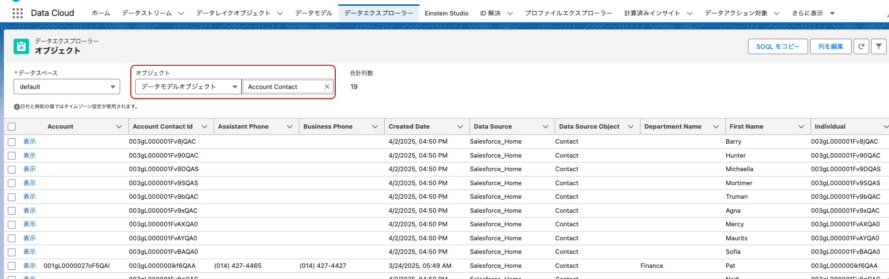The image size is (889, 279).
Task: Click 表示 link for Pat row
Action: [30, 266]
